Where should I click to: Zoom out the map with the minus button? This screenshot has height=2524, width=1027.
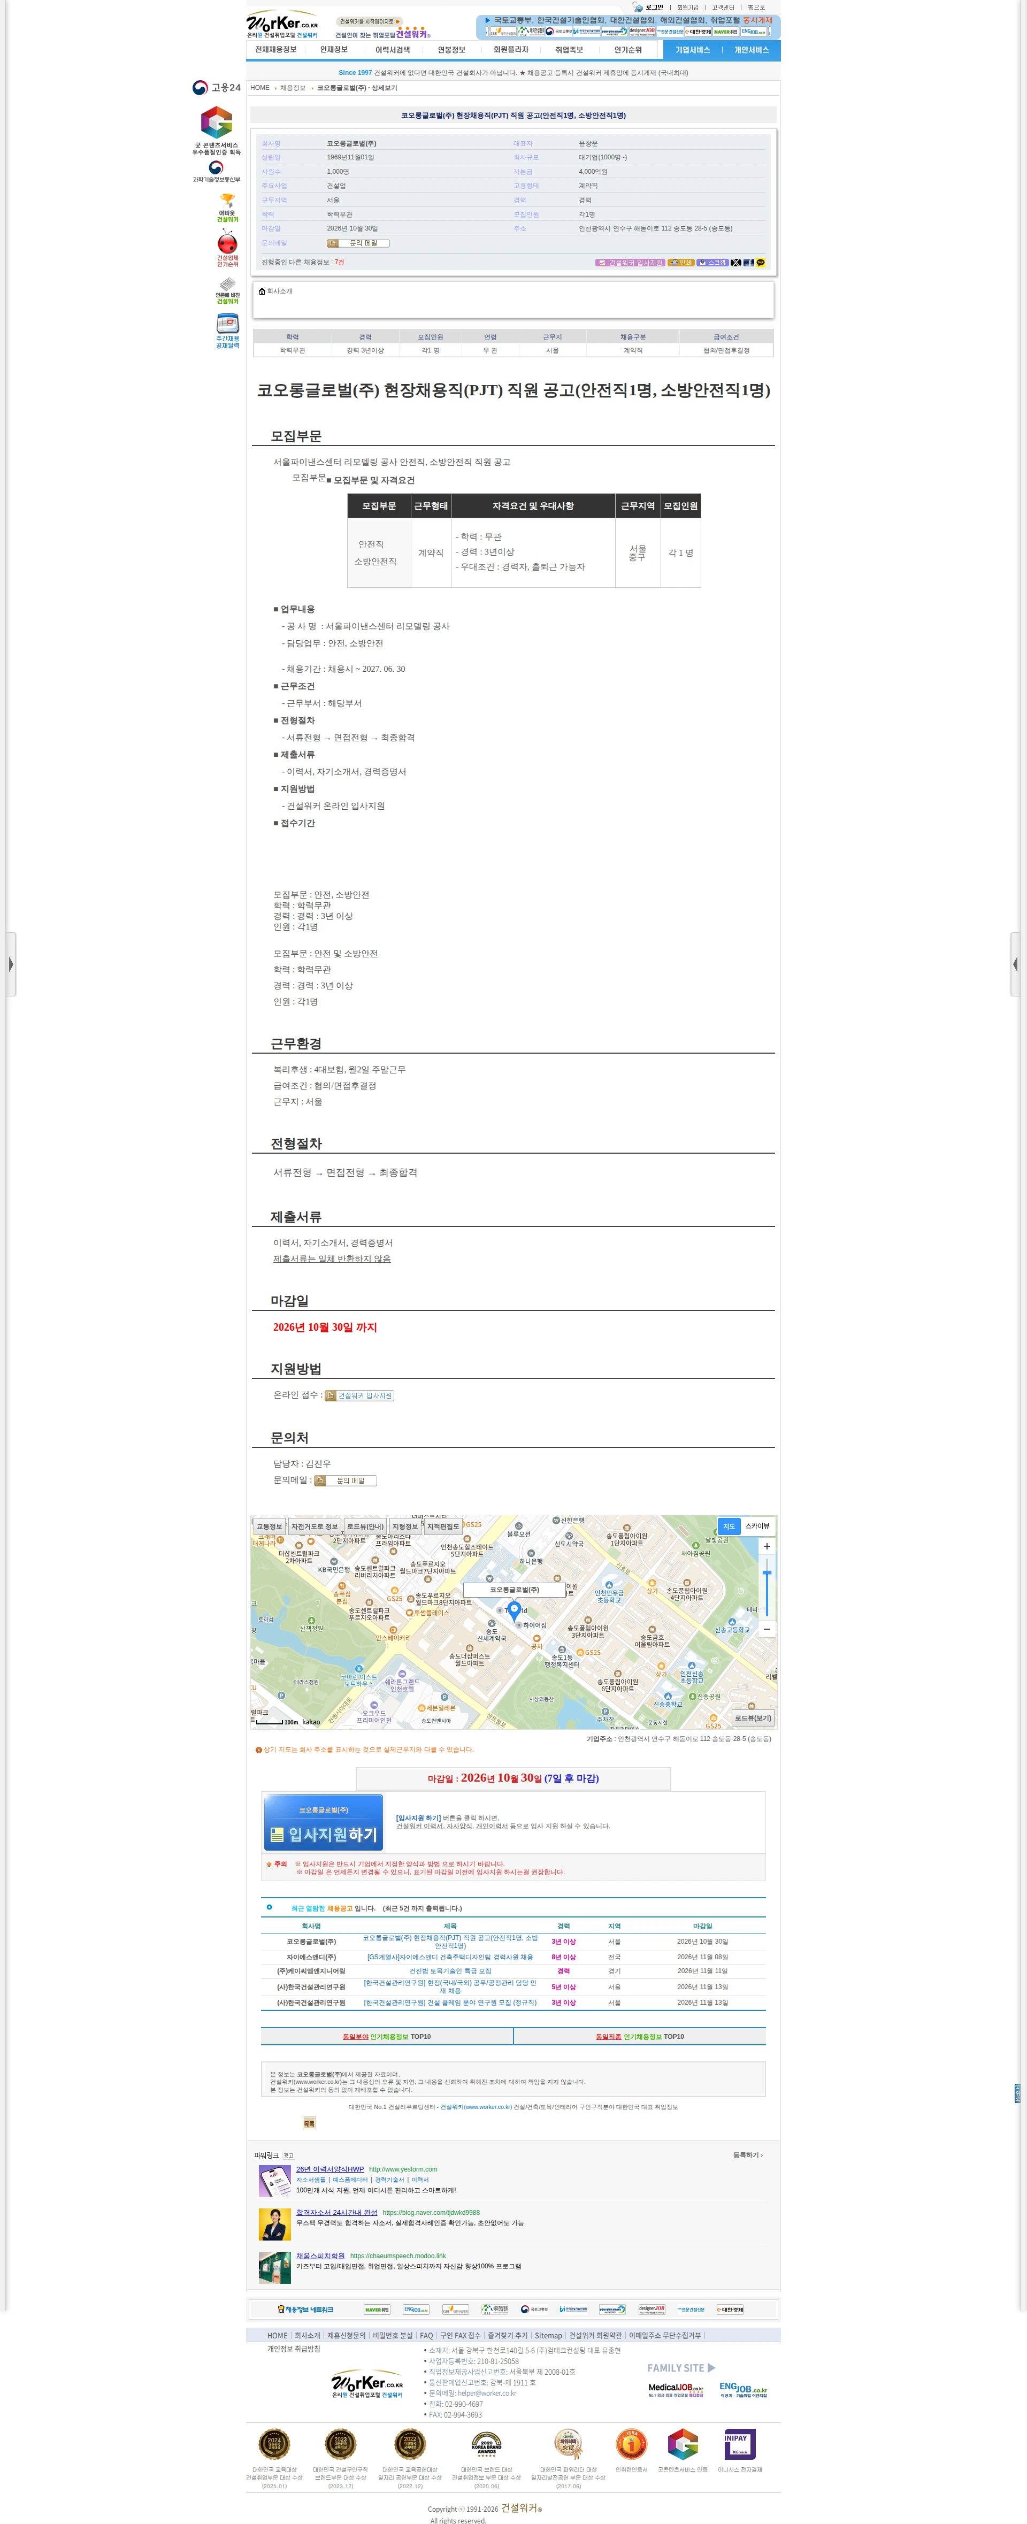click(x=767, y=1629)
